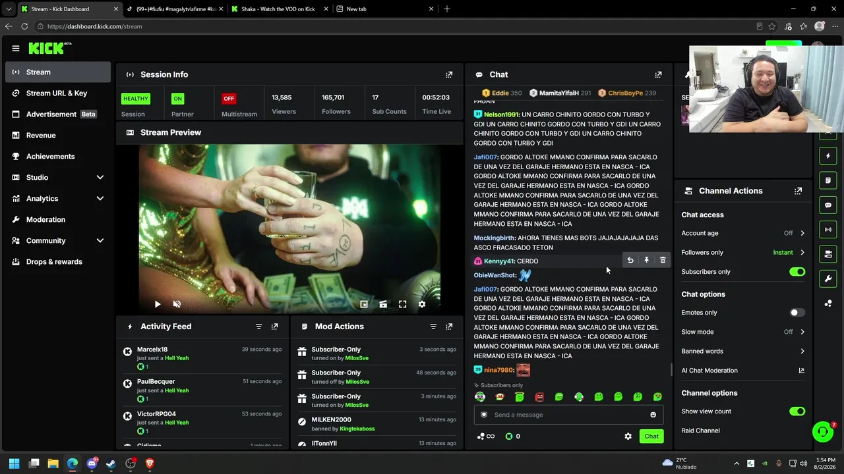Pop out the Chat panel
The width and height of the screenshot is (844, 474).
(x=658, y=74)
